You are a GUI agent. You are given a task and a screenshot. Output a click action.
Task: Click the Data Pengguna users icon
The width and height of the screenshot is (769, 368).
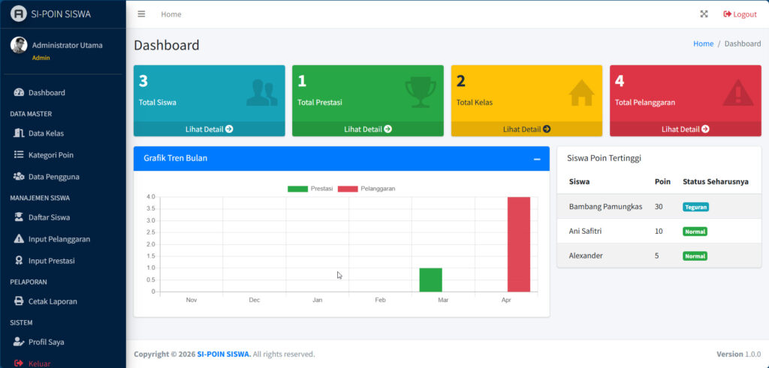click(20, 176)
